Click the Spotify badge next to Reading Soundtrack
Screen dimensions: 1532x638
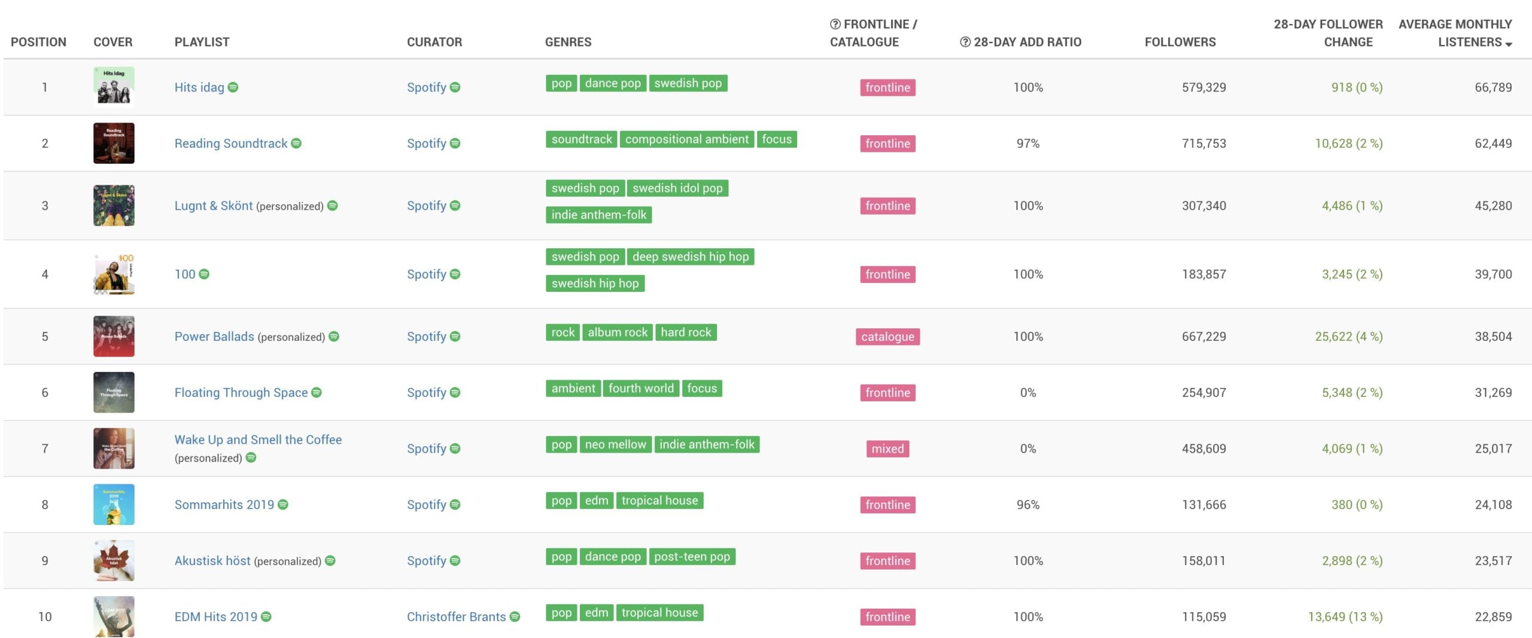coord(296,144)
